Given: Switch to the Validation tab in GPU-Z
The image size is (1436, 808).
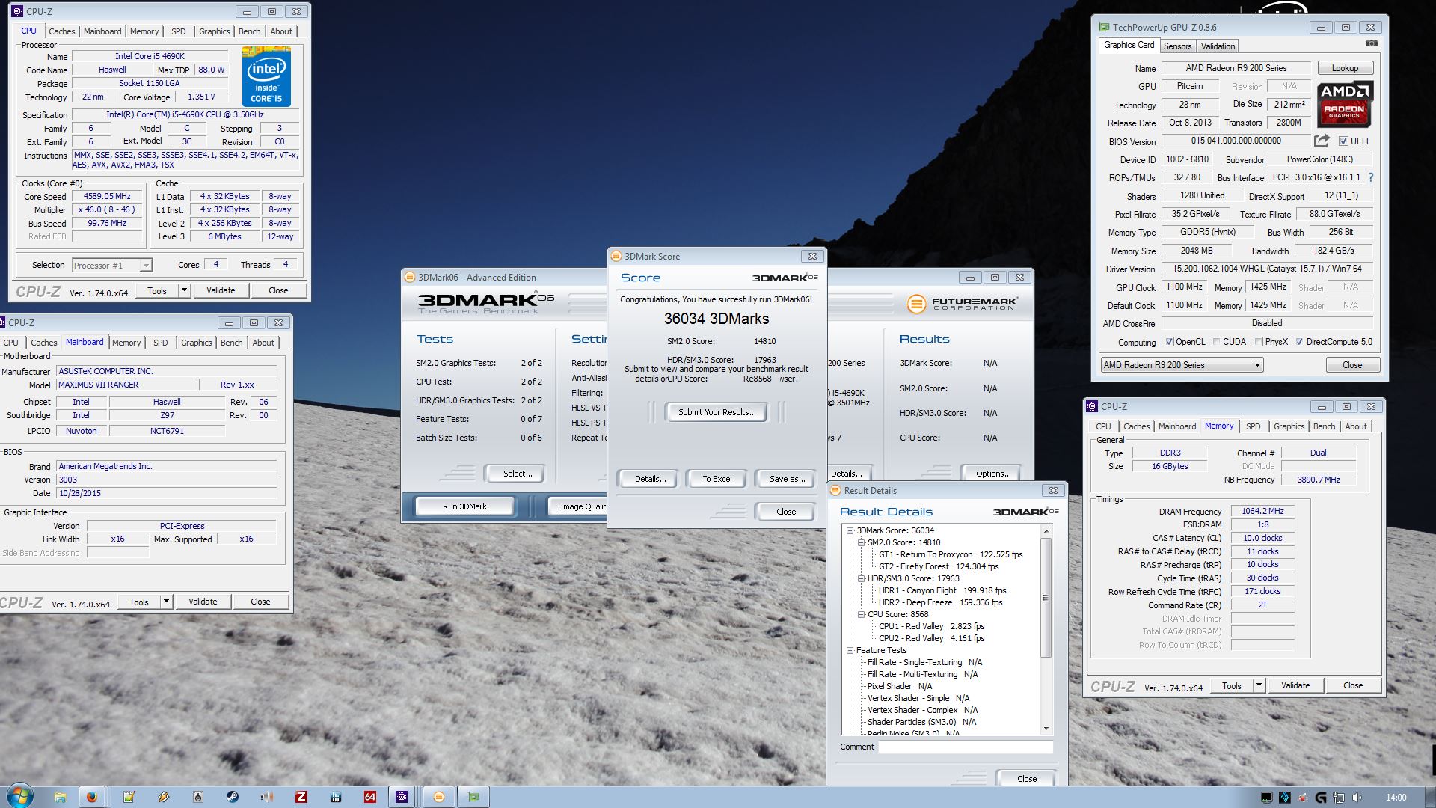Looking at the screenshot, I should tap(1218, 46).
